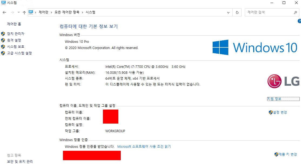301x168 pixels.
Task: Maximize the 시스템 window
Action: [284, 3]
